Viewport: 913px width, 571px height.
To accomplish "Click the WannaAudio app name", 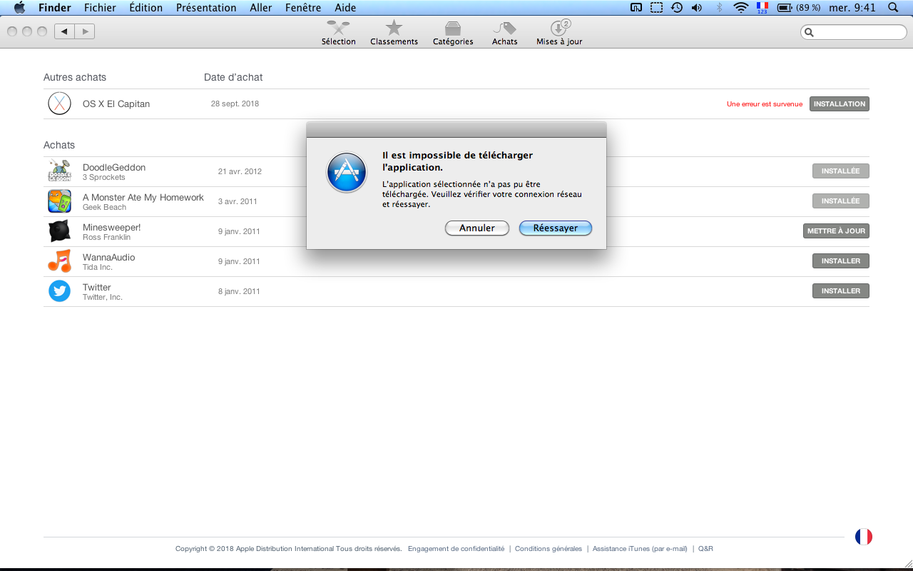I will [x=108, y=257].
